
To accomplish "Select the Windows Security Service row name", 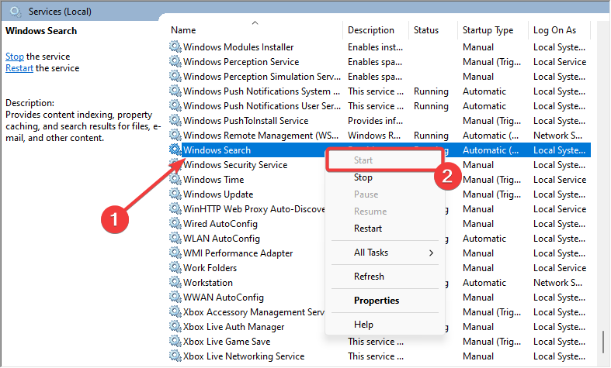I will [235, 164].
